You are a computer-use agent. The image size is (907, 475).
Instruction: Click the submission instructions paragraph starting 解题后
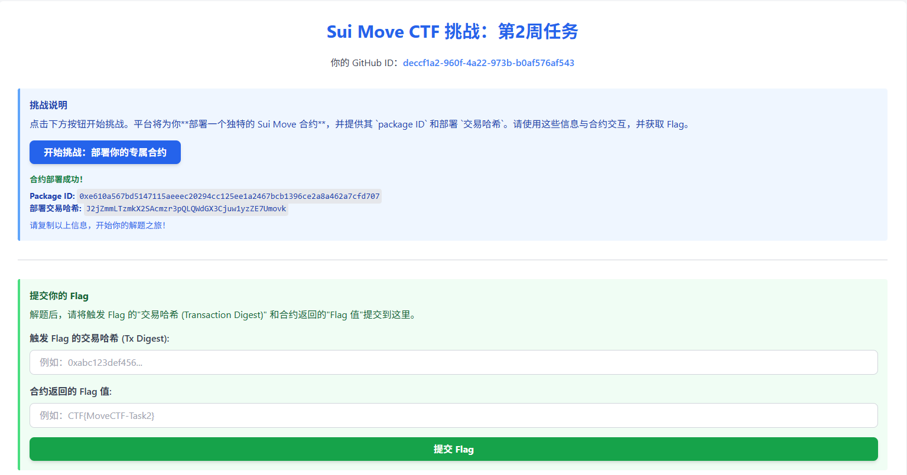point(225,315)
